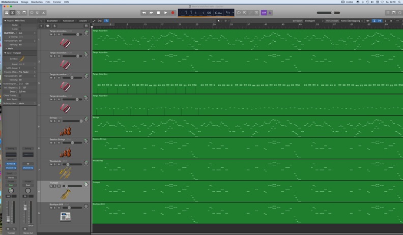Collapse the Region MIDI Thru section
Image resolution: width=403 pixels, height=235 pixels.
click(x=5, y=20)
